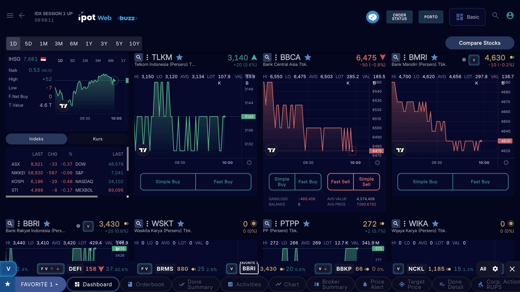Screen dimensions: 520x292
Task: Open the user account profile icon
Action: pos(510,16)
